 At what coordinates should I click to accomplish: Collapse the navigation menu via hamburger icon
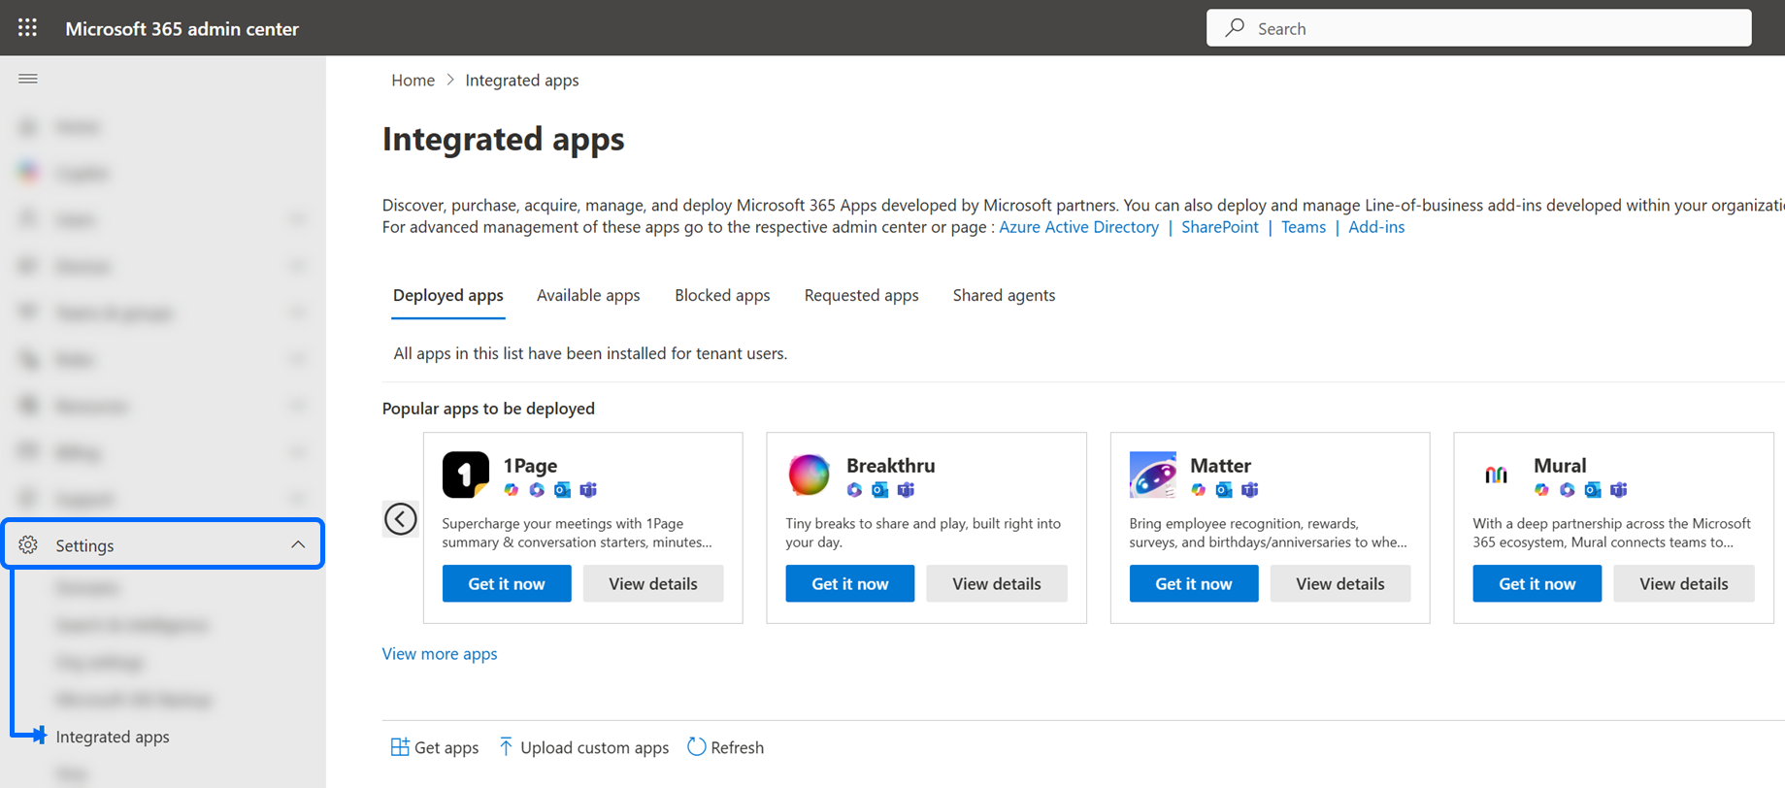tap(28, 79)
